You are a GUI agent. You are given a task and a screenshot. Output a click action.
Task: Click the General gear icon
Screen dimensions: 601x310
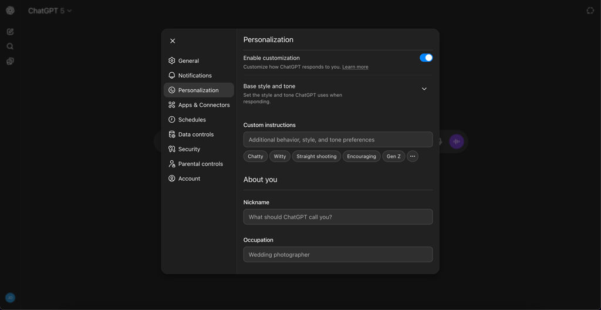click(172, 60)
